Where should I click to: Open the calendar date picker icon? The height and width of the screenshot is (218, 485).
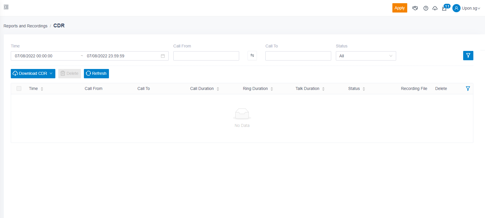pos(163,56)
